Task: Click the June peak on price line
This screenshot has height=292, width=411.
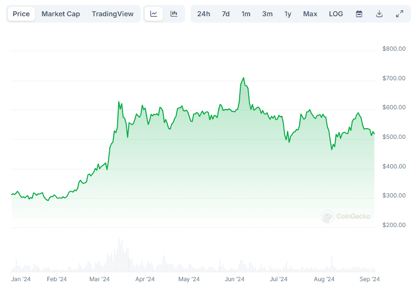Action: 243,78
